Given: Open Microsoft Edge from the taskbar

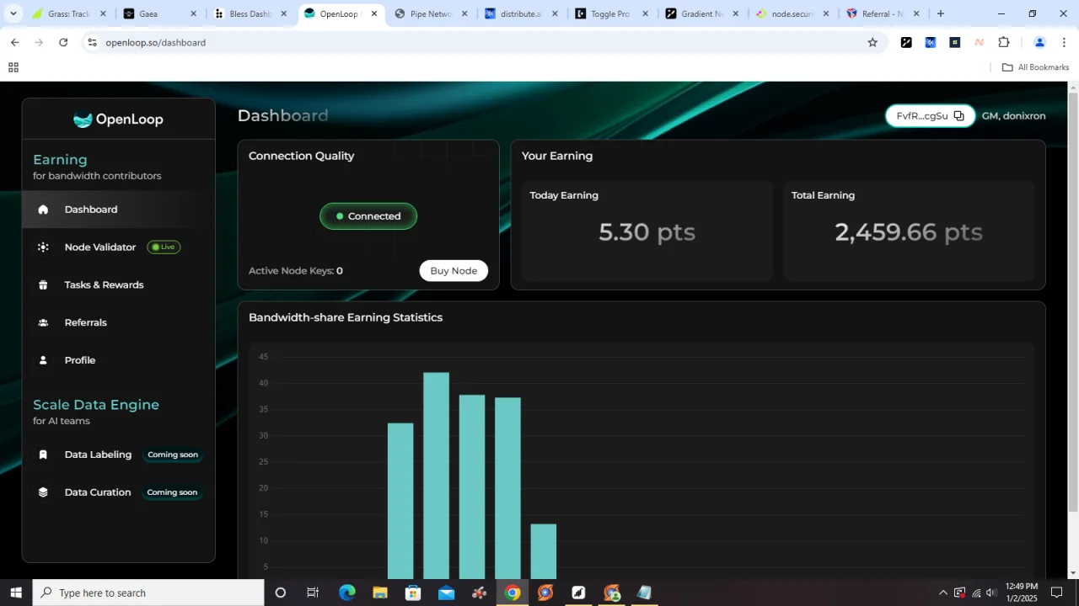Looking at the screenshot, I should pos(347,593).
